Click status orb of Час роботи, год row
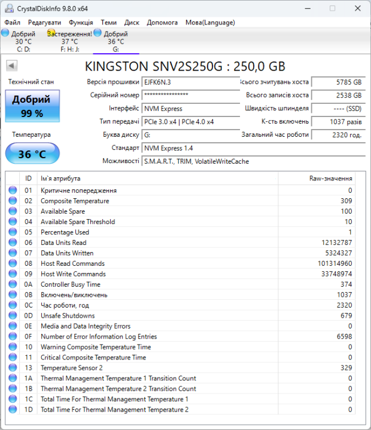The width and height of the screenshot is (371, 430). pos(13,305)
